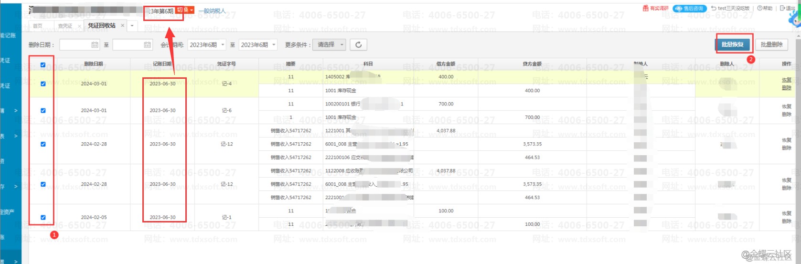Click the 退出 logout icon
The image size is (801, 264).
(782, 8)
